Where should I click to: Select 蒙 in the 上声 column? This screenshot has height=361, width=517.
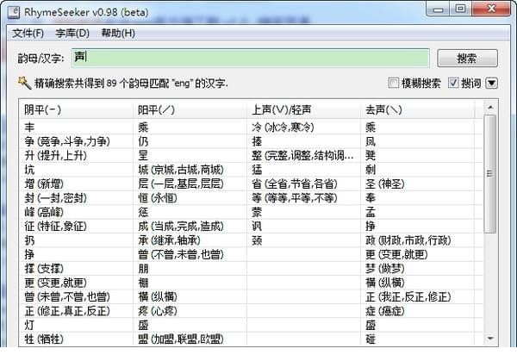point(257,212)
